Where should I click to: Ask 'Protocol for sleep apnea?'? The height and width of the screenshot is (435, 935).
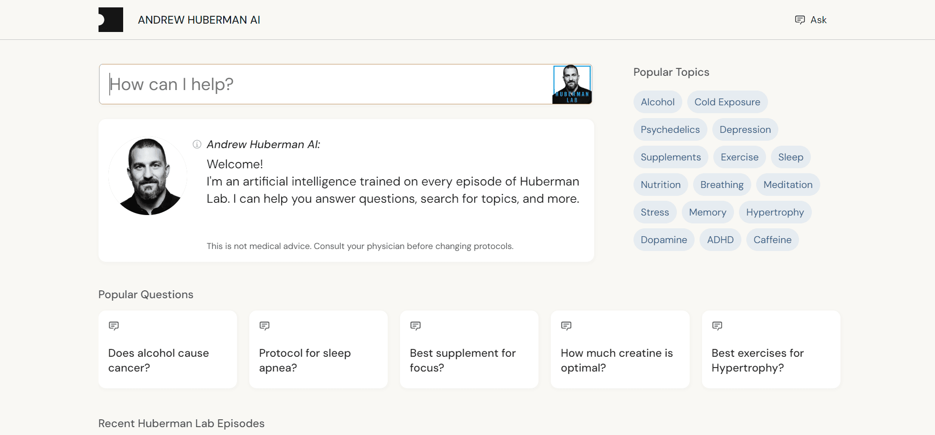[x=318, y=349]
